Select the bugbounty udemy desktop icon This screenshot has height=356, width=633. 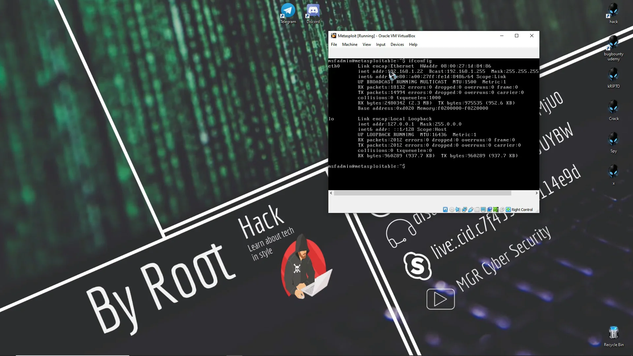click(614, 48)
